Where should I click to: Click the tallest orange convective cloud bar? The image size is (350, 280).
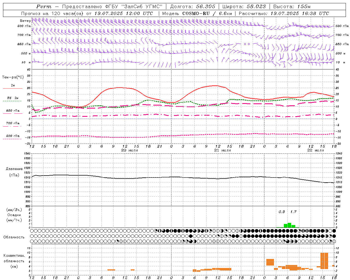pyautogui.click(x=324, y=261)
